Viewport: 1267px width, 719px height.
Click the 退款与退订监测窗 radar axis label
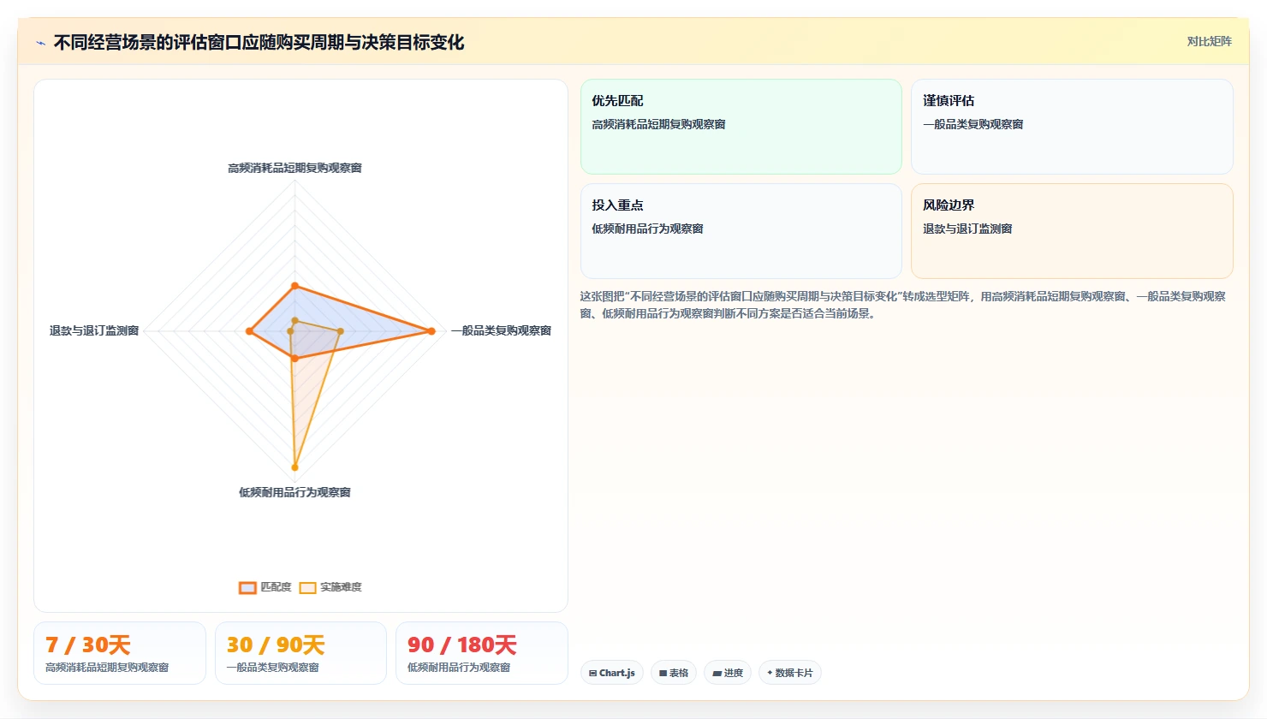click(x=94, y=330)
